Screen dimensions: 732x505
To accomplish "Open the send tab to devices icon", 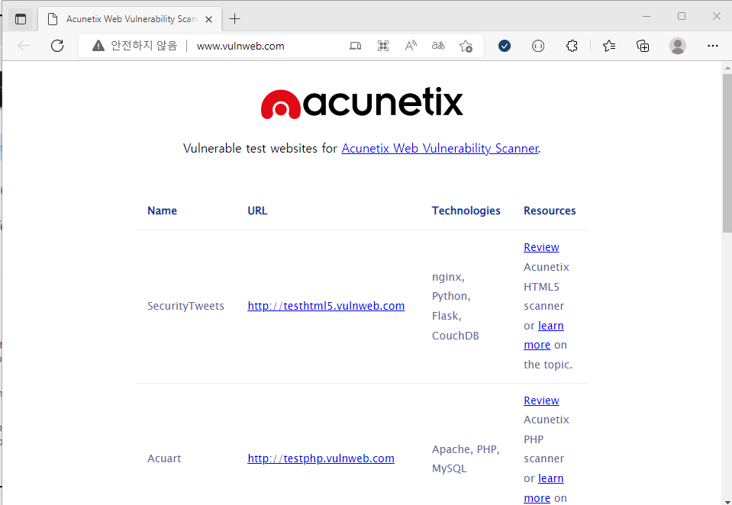I will (355, 46).
